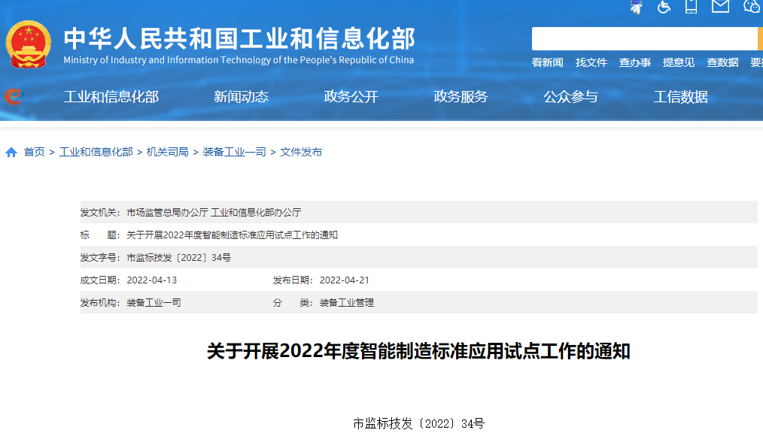Click the 找文件 quick link
Screen dimensions: 763x436
tap(591, 62)
